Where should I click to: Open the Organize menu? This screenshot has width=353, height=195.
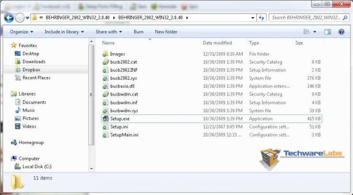tap(21, 32)
